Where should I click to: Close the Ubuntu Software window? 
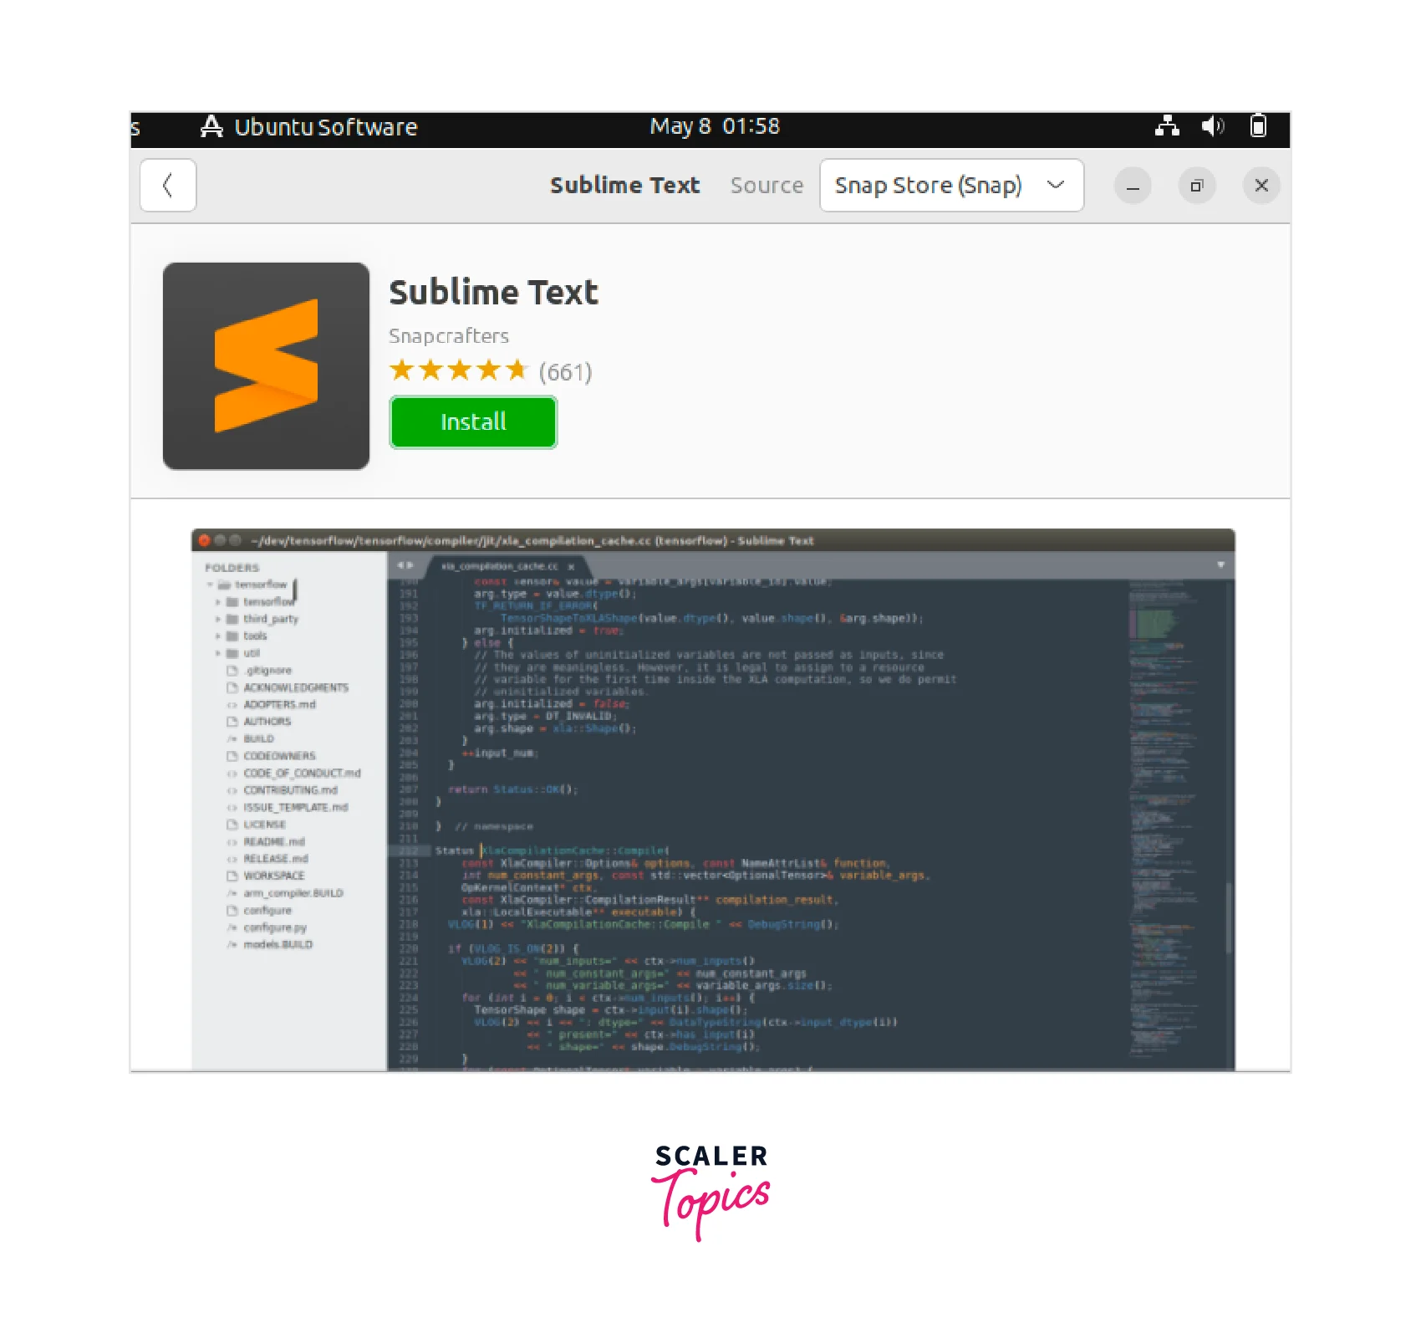1261,186
